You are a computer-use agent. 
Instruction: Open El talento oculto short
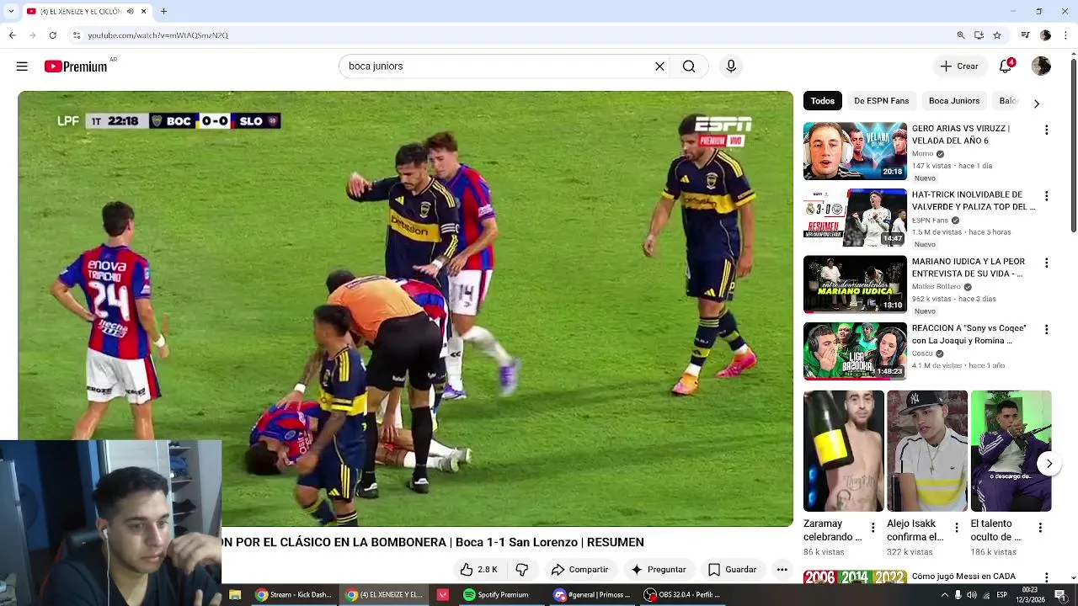(x=1011, y=451)
